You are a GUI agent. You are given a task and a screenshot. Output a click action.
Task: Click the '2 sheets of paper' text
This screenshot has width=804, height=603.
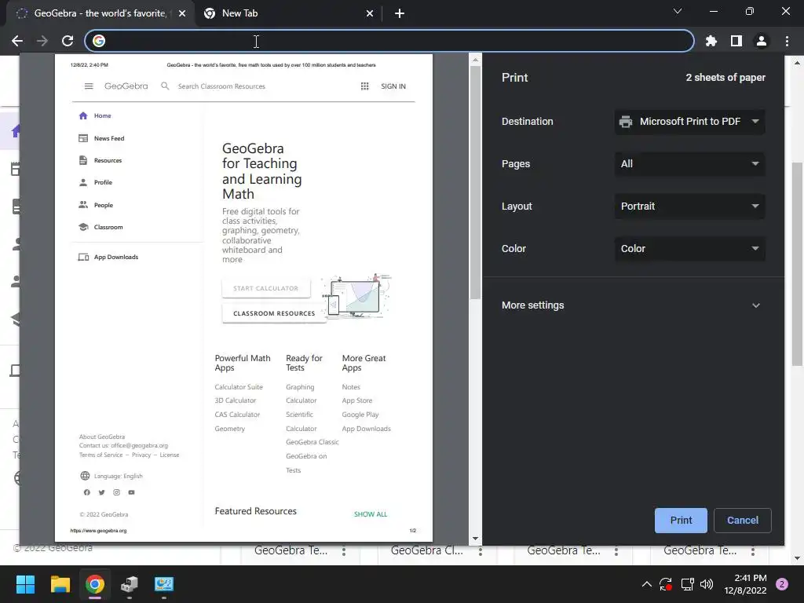click(x=725, y=78)
